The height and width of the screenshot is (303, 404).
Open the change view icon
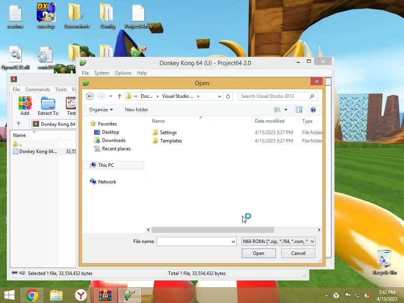277,110
